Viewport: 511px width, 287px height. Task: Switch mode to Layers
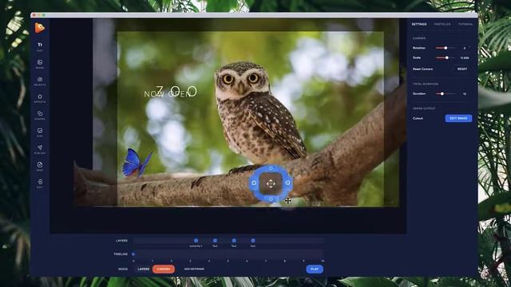click(144, 269)
